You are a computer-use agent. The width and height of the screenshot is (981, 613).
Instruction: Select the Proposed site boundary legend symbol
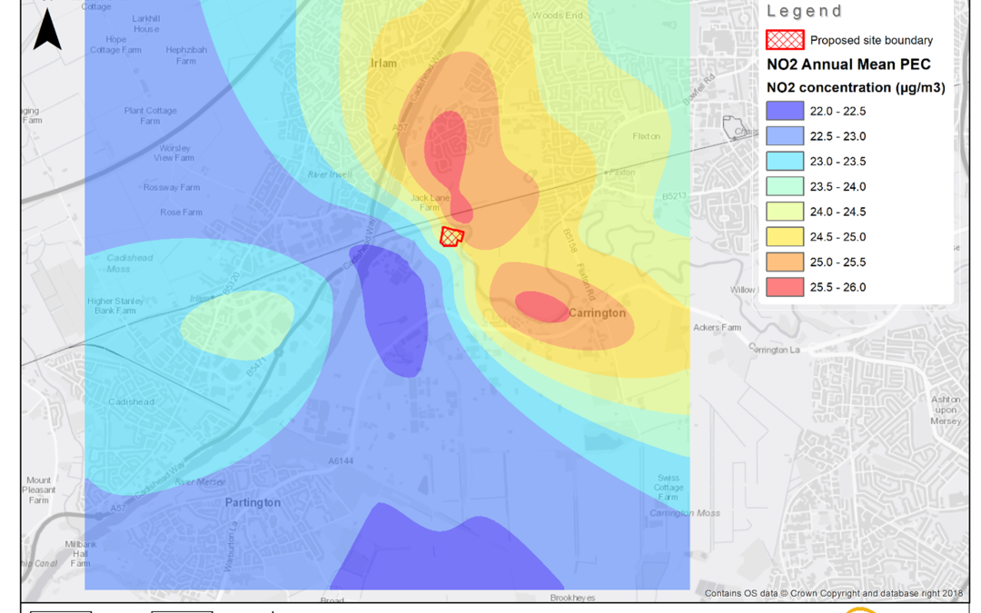coord(783,39)
